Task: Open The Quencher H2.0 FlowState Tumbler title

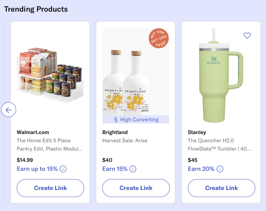Action: [219, 145]
